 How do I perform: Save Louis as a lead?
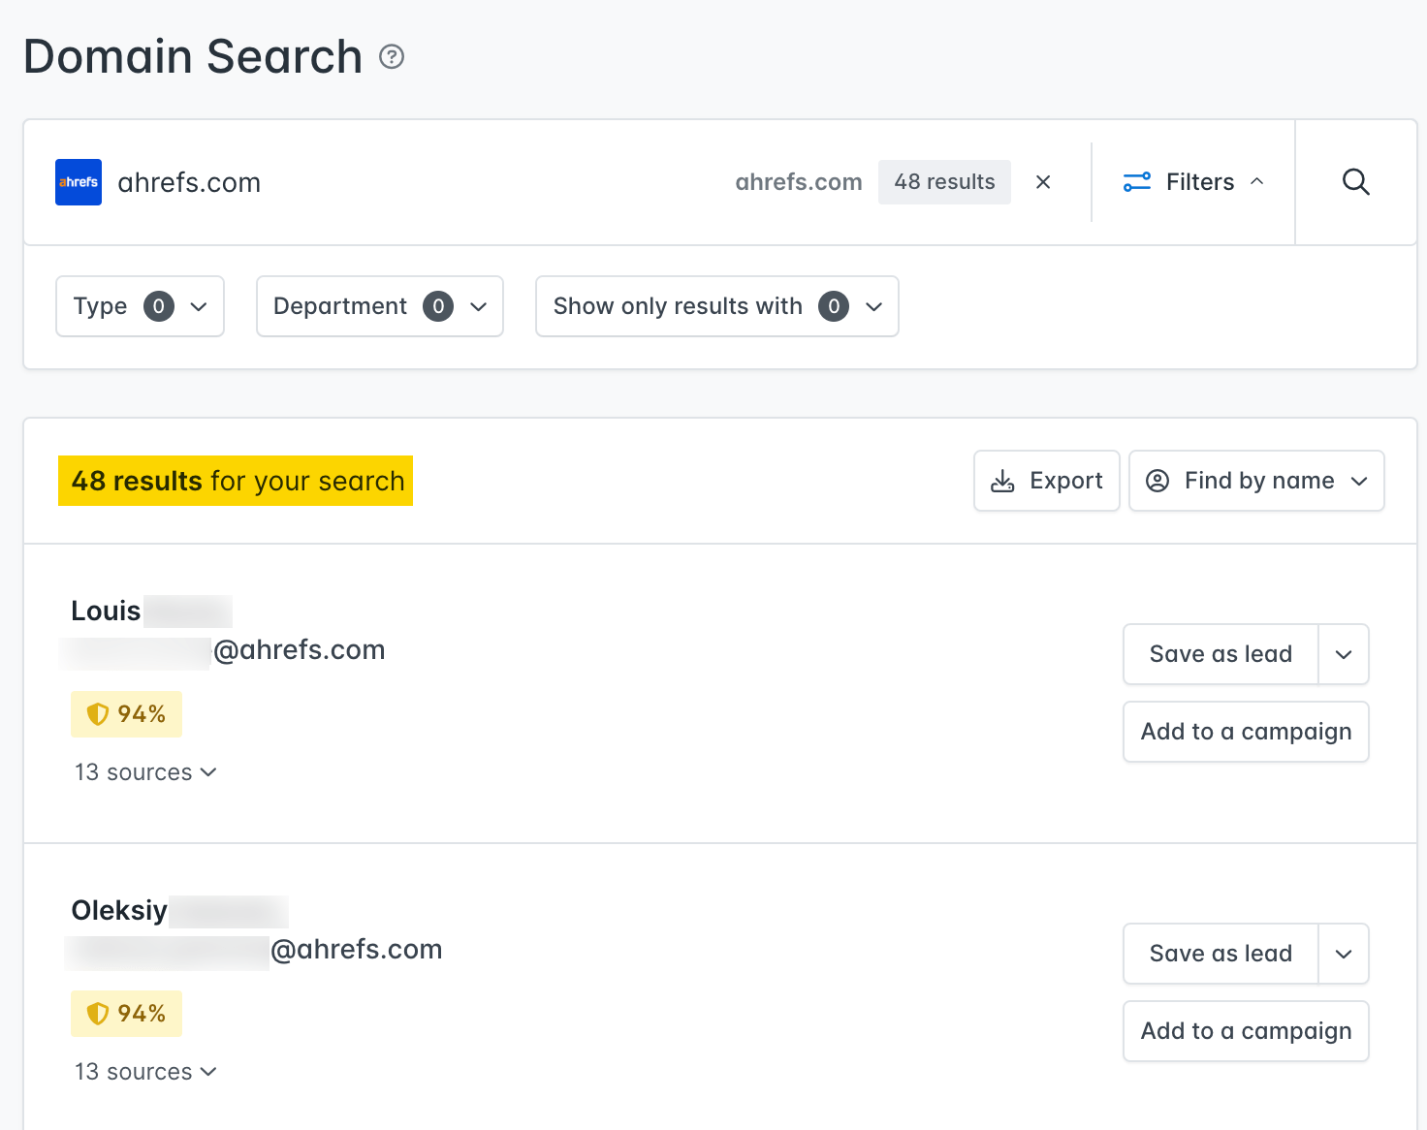click(x=1220, y=654)
